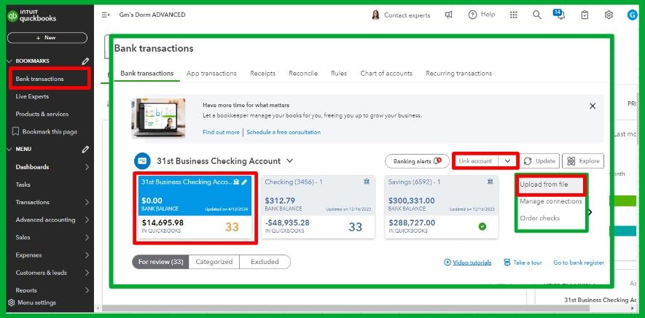Expand Advanced accounting submenu
645x318 pixels.
[87, 220]
